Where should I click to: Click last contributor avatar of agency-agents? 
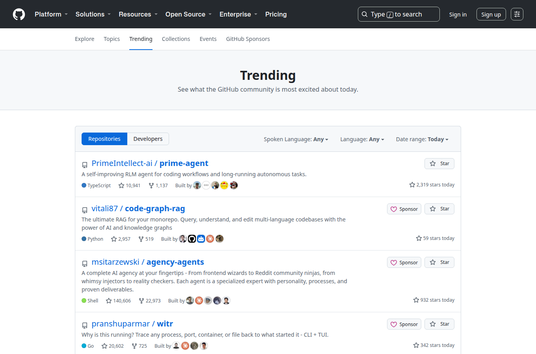(226, 301)
